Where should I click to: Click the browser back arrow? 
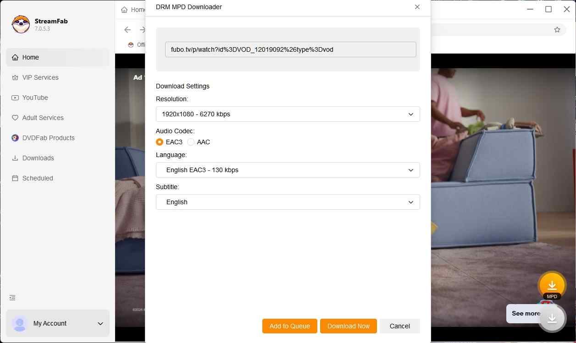(x=127, y=30)
